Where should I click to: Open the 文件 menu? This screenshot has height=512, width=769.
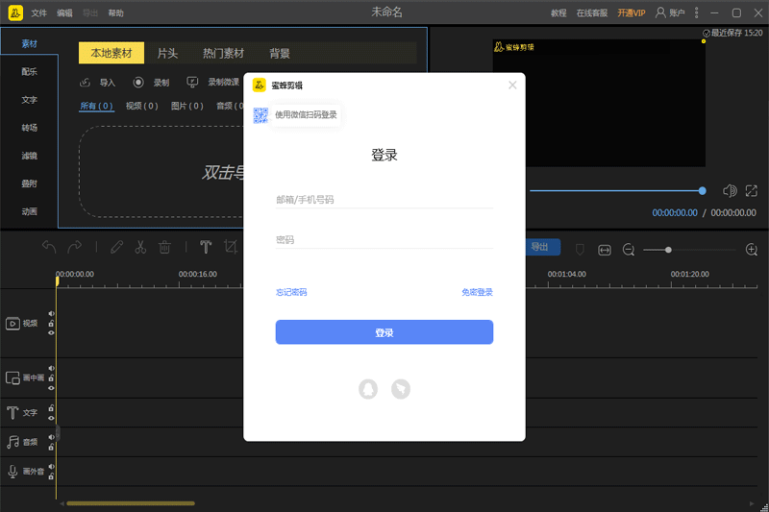pyautogui.click(x=38, y=13)
